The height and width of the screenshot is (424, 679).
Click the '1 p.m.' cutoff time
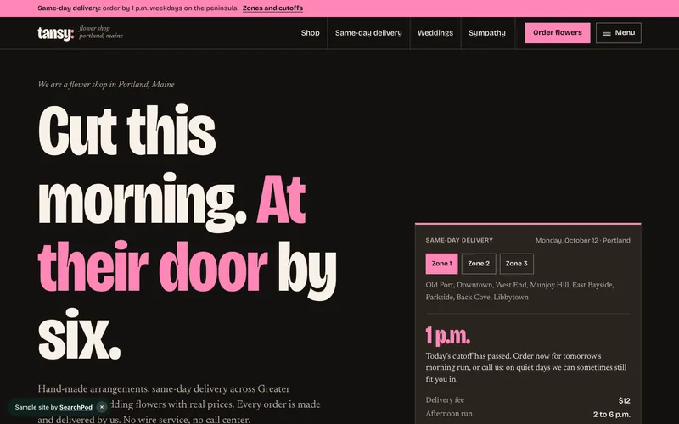(x=448, y=335)
